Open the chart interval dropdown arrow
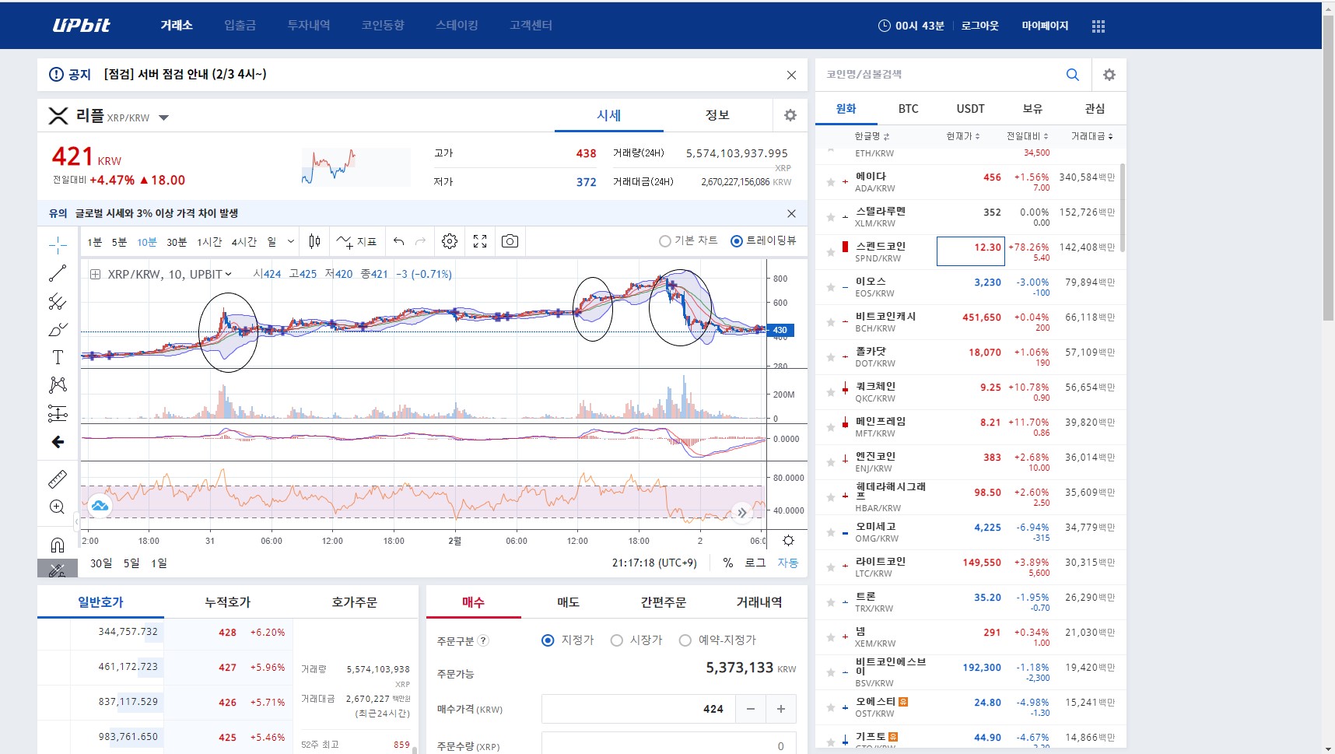 tap(291, 241)
